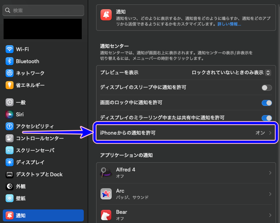Click the オン value text

tap(260, 133)
